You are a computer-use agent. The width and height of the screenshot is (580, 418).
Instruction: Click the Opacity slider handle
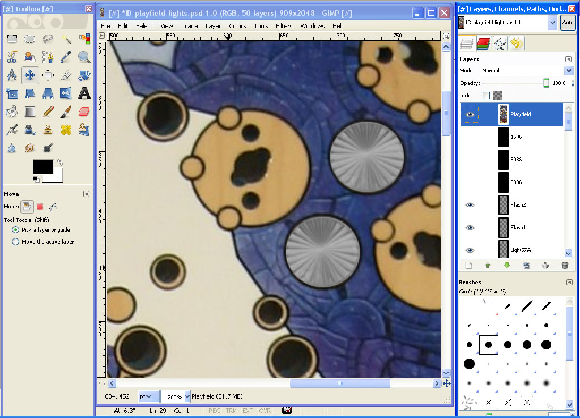point(546,83)
